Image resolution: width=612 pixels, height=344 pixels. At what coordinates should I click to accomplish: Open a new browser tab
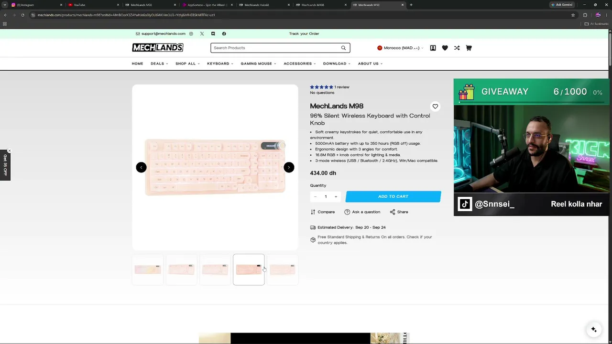coord(411,5)
